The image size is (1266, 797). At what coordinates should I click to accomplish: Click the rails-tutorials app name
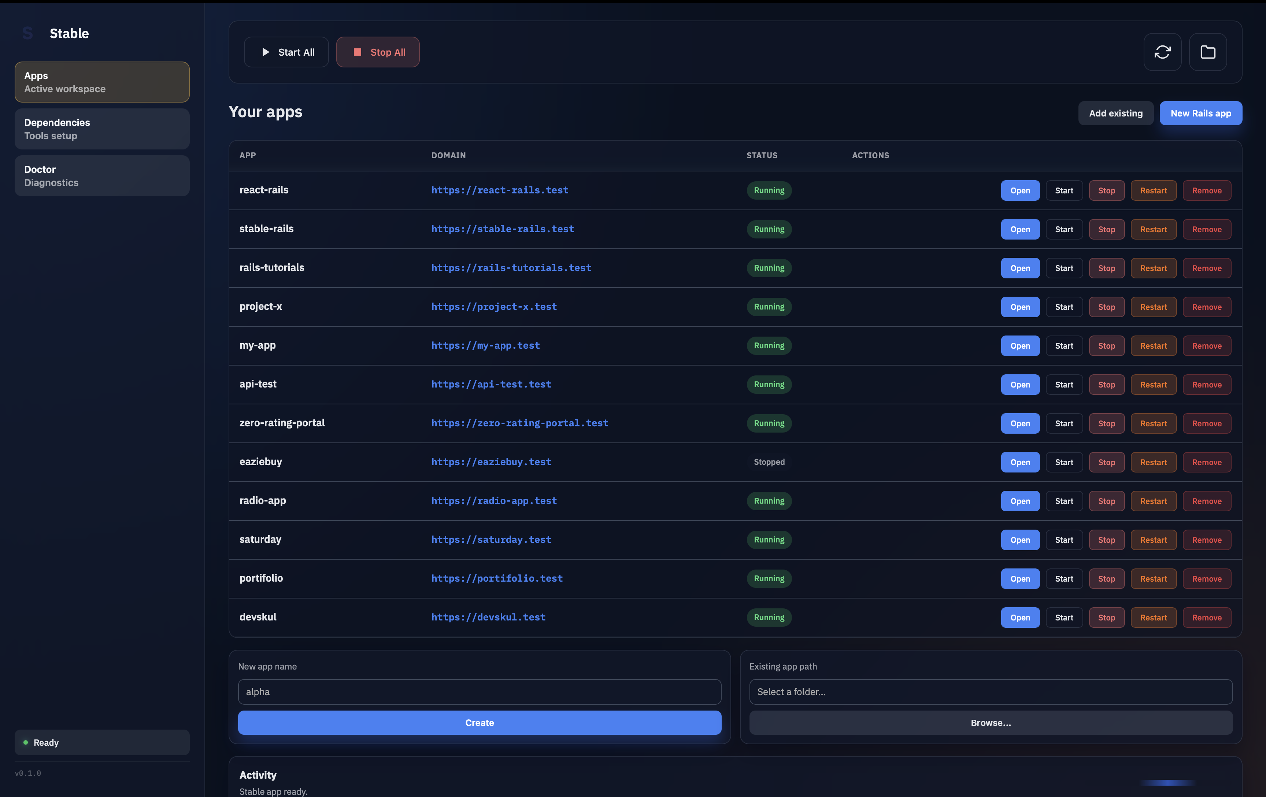click(272, 268)
